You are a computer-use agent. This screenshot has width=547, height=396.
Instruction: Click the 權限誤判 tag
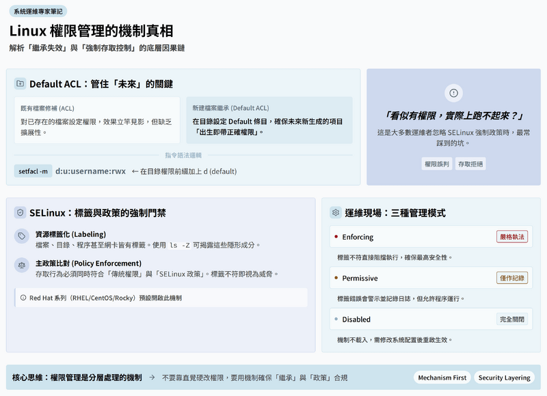[x=437, y=164]
